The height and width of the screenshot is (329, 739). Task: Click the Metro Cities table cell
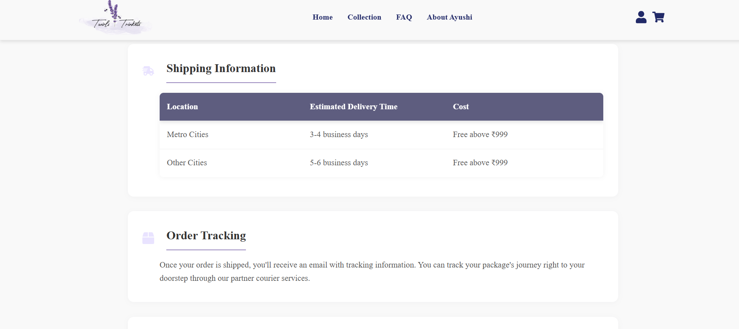(x=187, y=134)
